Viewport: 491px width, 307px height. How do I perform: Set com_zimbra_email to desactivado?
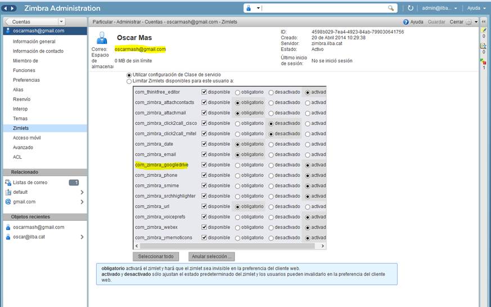(x=271, y=155)
